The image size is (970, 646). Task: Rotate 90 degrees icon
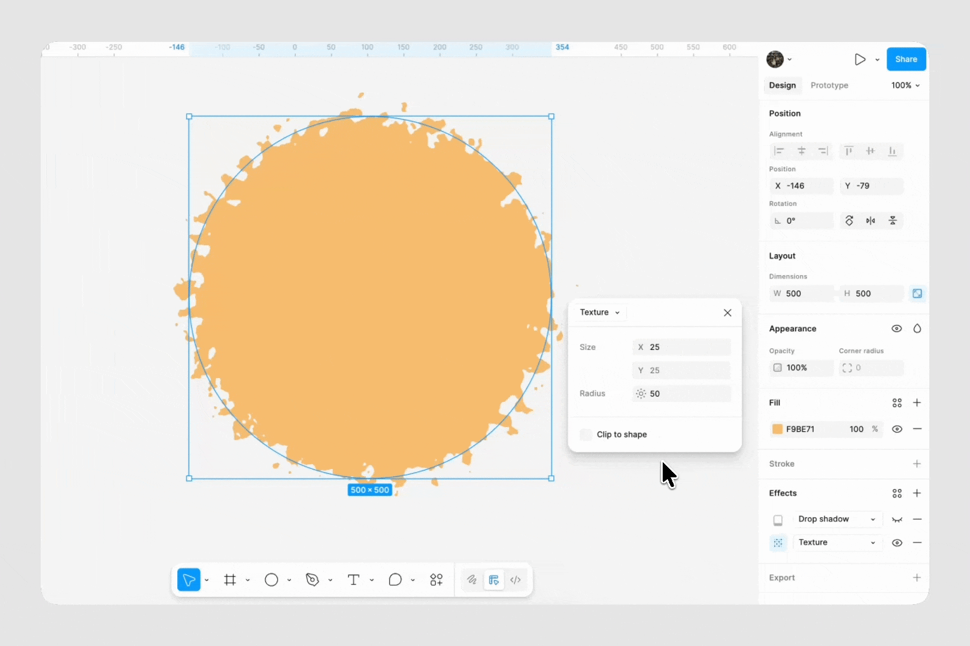(849, 221)
